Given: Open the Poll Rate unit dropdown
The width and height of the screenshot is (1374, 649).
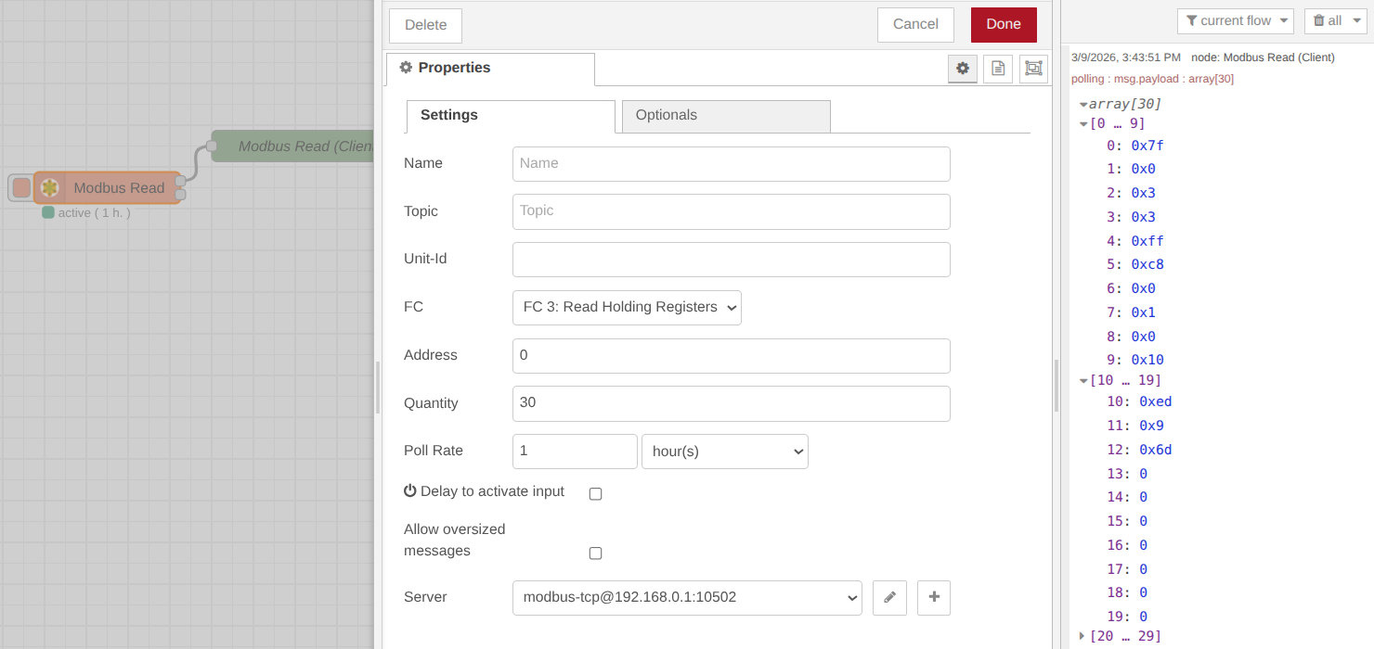Looking at the screenshot, I should 724,452.
